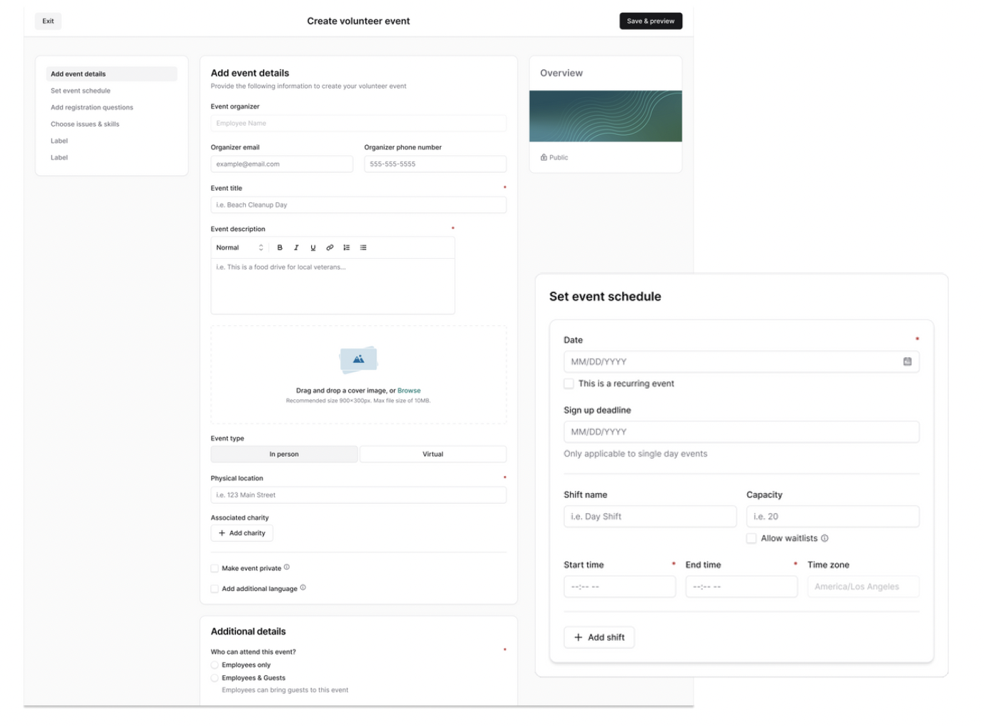Check Add additional language
Screen dimensions: 984x726
215,589
